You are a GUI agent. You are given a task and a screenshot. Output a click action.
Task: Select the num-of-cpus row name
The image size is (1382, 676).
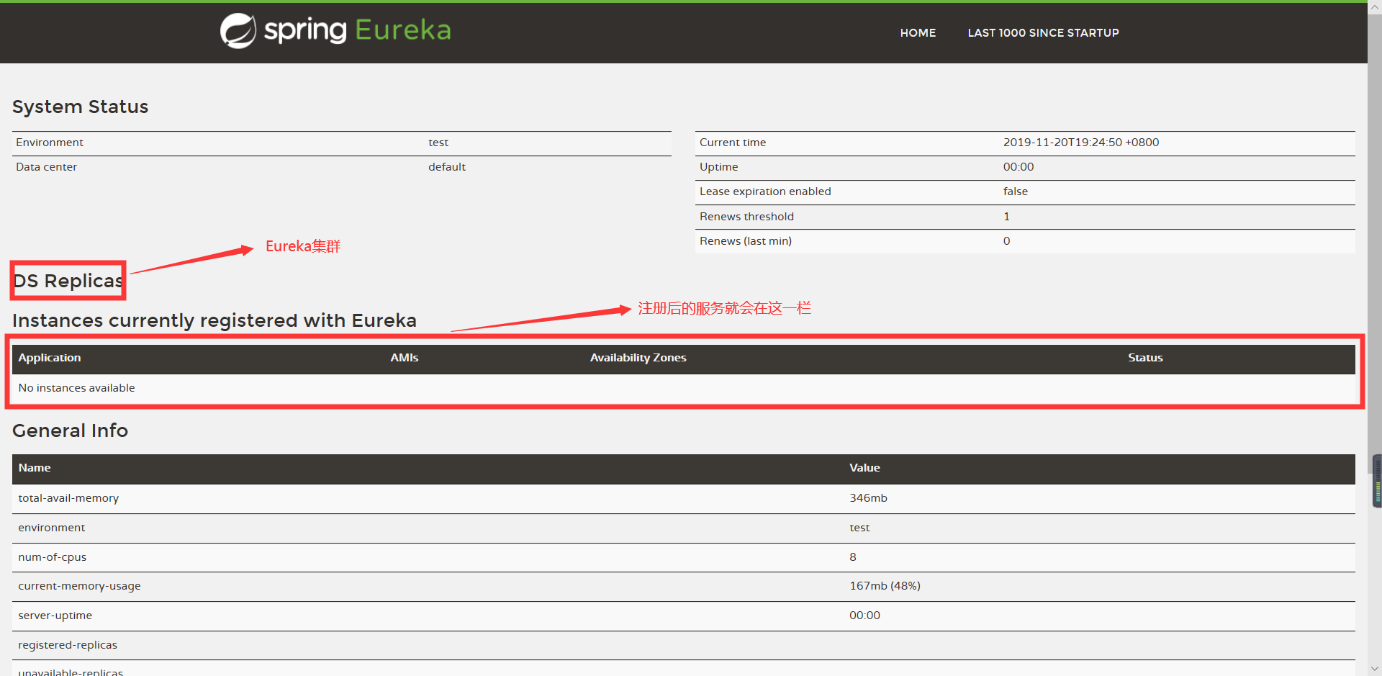[53, 557]
